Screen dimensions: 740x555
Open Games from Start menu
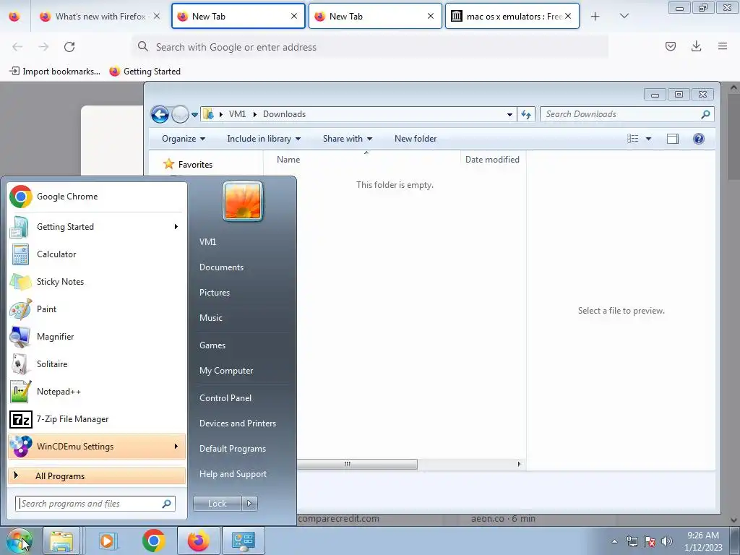pyautogui.click(x=212, y=345)
